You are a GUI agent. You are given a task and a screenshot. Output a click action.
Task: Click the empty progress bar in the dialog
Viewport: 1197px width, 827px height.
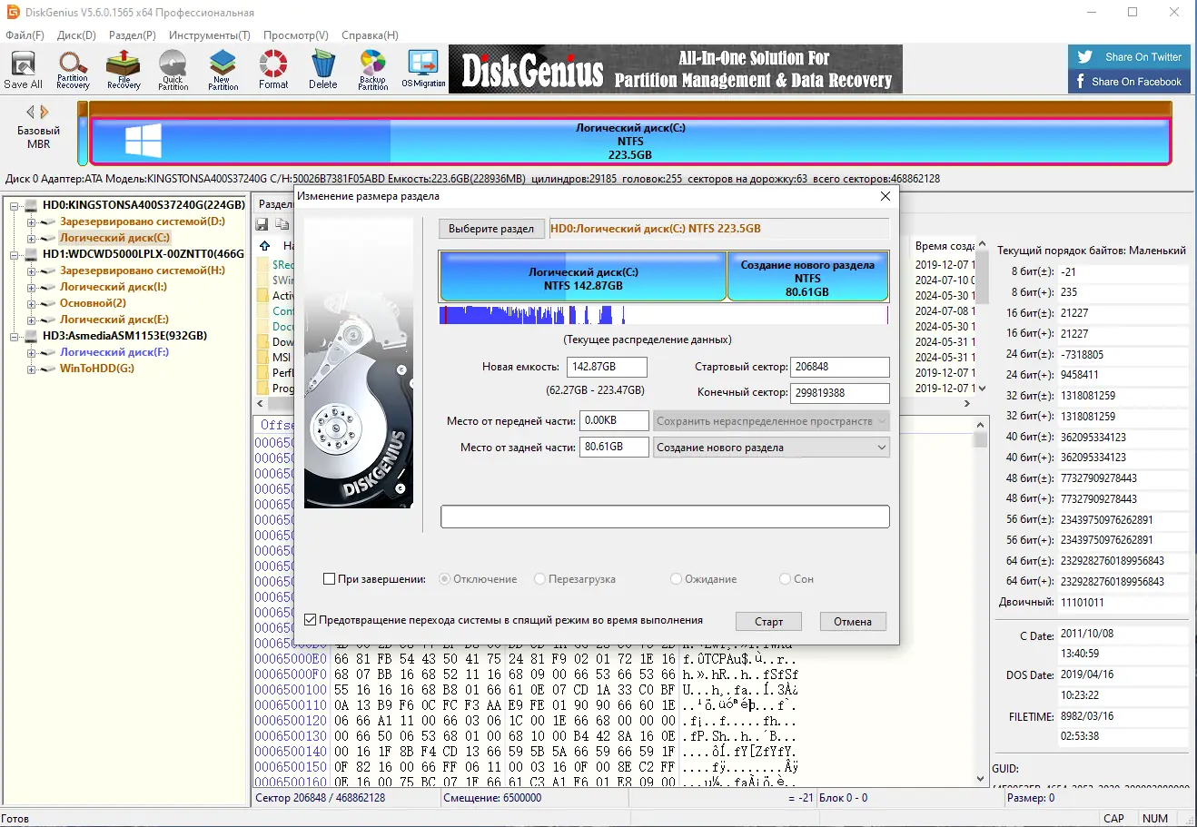coord(665,517)
